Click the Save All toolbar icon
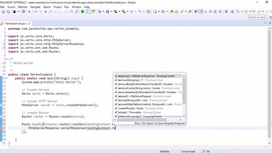272x153 pixels. [x=8, y=11]
